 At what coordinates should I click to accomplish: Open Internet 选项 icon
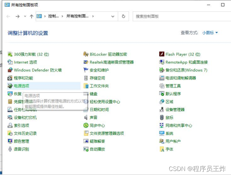coord(10,62)
